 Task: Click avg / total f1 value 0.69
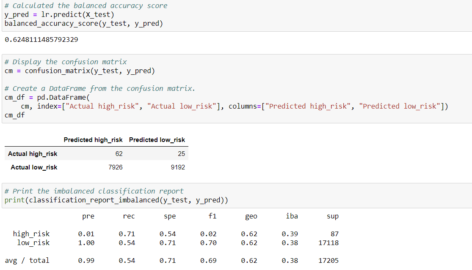click(208, 261)
